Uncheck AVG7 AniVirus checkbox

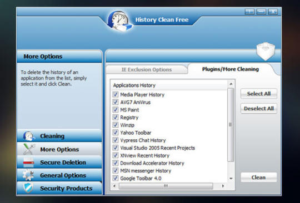[115, 102]
